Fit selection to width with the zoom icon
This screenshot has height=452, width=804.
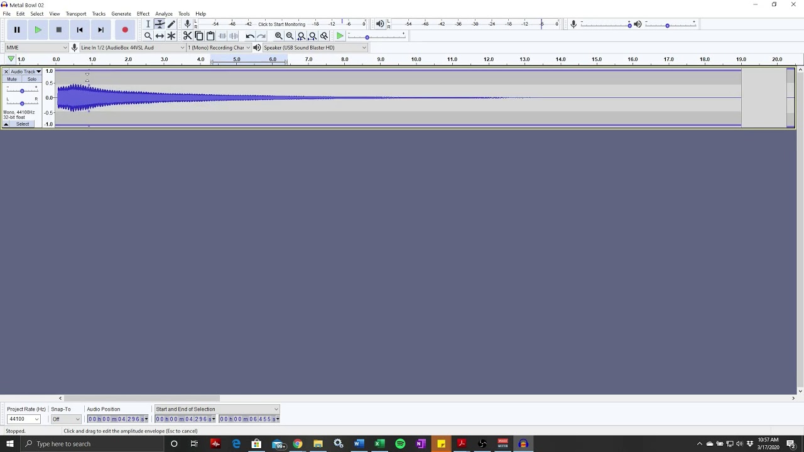tap(301, 36)
